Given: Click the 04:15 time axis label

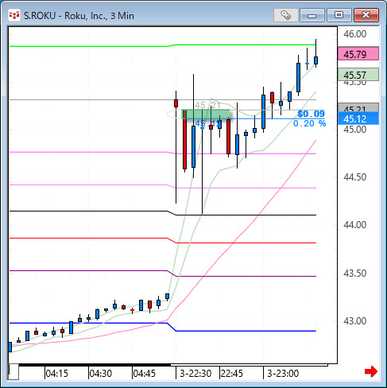Looking at the screenshot, I should click(x=56, y=374).
